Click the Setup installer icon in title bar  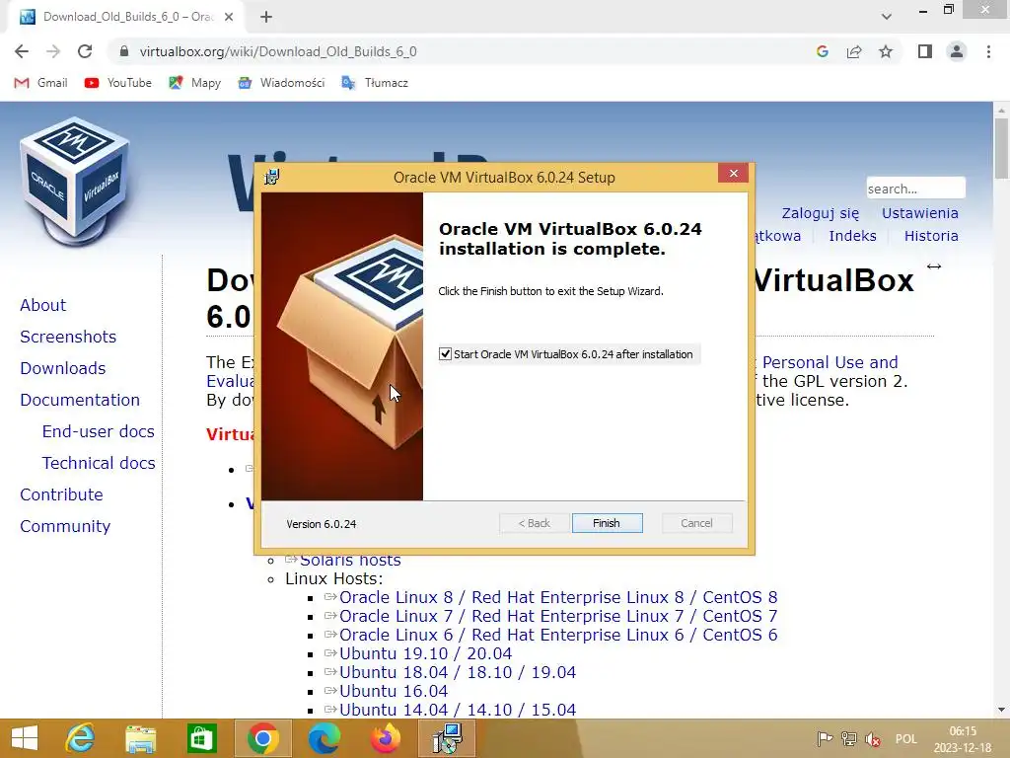point(272,177)
